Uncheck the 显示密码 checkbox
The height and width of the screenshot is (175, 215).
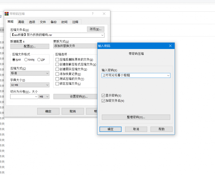pos(103,96)
